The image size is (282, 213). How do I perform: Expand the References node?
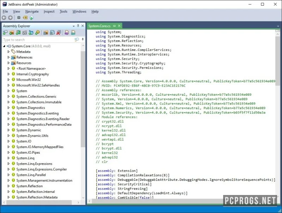8,57
